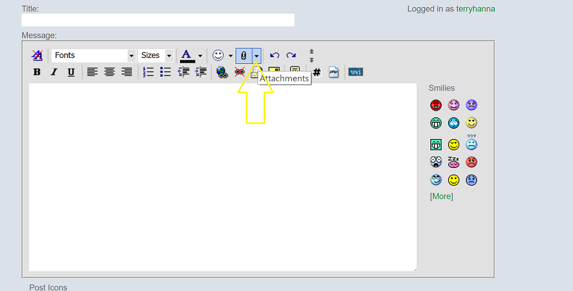
Task: Open the [More] smilies link
Action: tap(441, 196)
